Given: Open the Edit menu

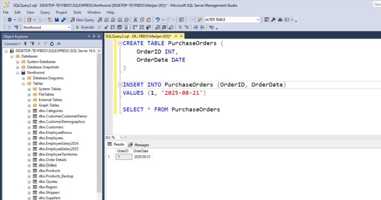Looking at the screenshot, I should [17, 12].
